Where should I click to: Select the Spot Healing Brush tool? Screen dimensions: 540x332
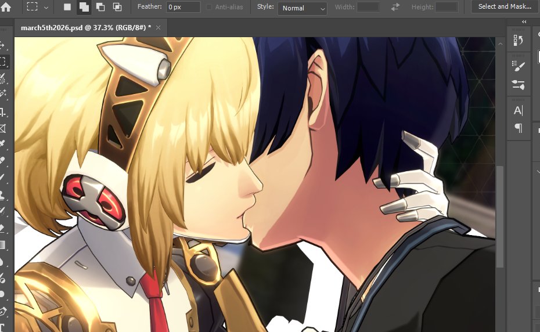2,161
